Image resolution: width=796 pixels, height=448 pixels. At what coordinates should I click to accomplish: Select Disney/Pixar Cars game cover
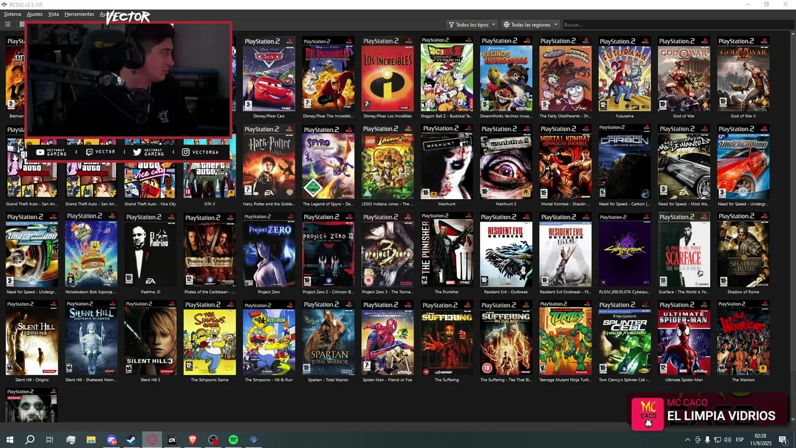coord(269,74)
